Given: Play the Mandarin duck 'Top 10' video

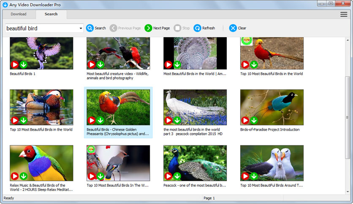Looking at the screenshot, I should pos(15,121).
